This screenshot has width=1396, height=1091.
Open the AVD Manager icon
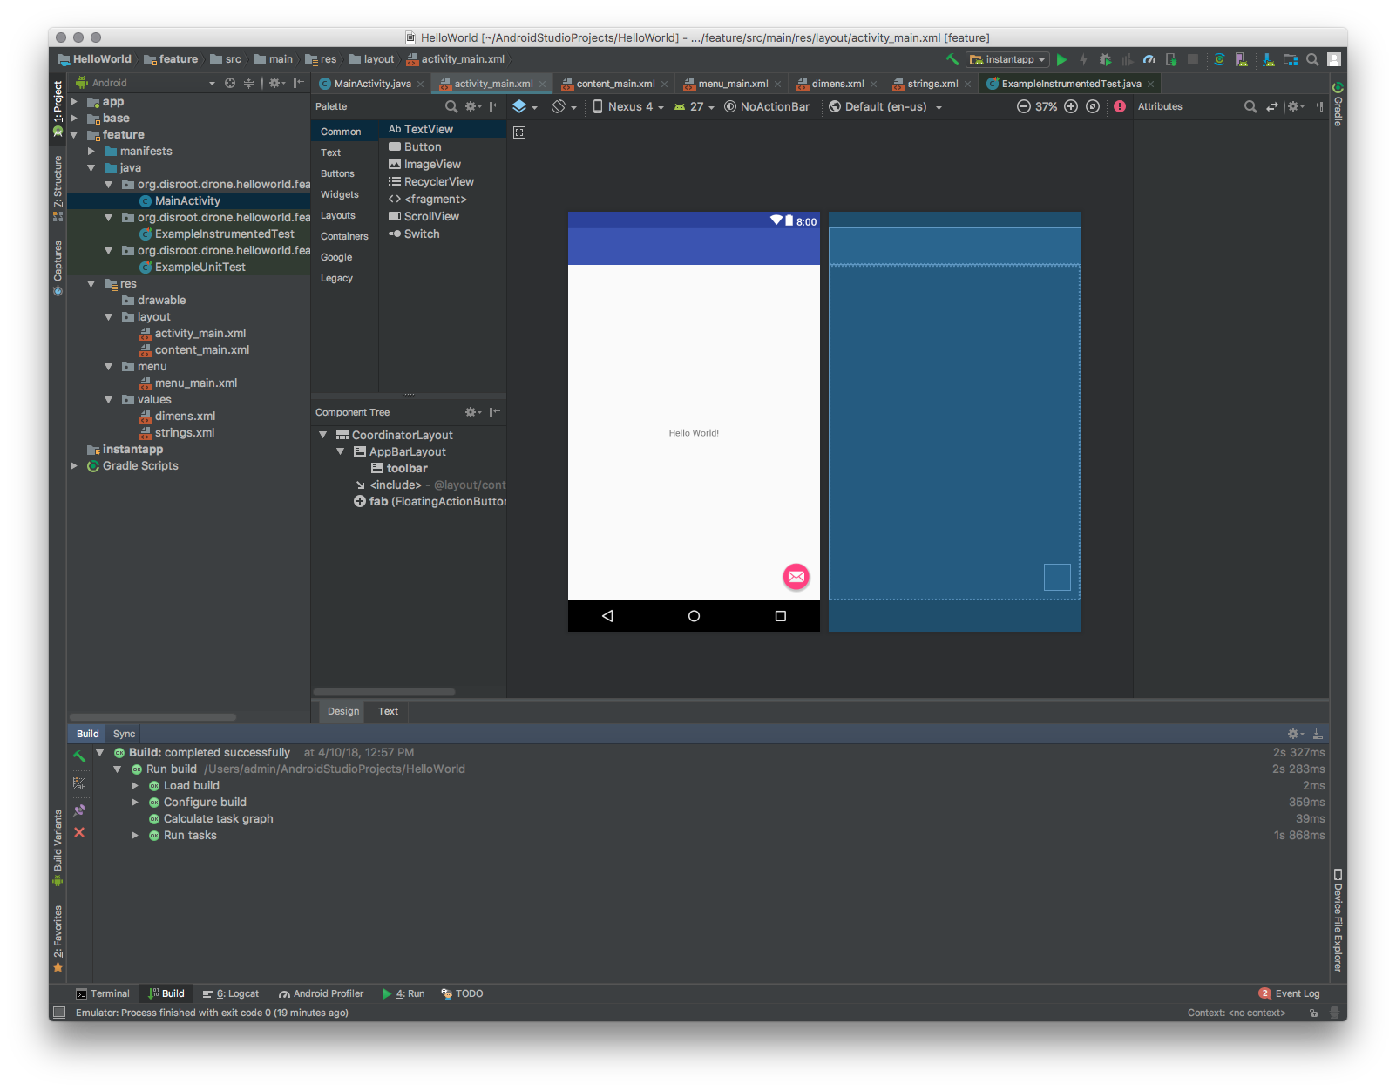click(1241, 60)
